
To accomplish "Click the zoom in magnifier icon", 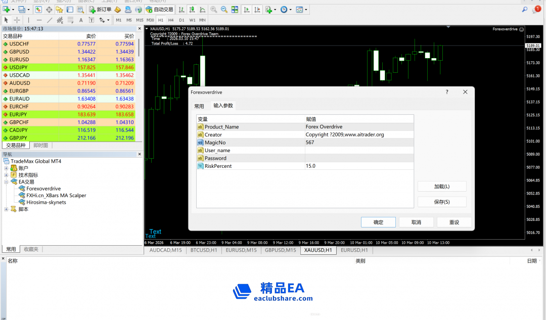I will pyautogui.click(x=213, y=10).
